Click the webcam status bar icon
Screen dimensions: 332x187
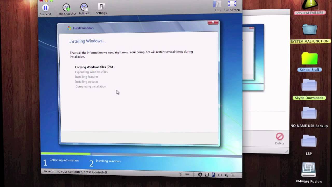181,175
